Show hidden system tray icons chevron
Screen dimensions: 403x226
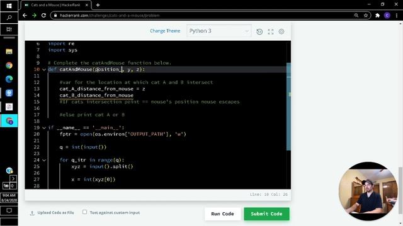(13, 178)
